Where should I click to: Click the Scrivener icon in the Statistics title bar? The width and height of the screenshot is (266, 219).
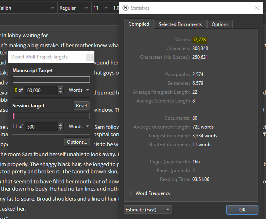coord(126,8)
